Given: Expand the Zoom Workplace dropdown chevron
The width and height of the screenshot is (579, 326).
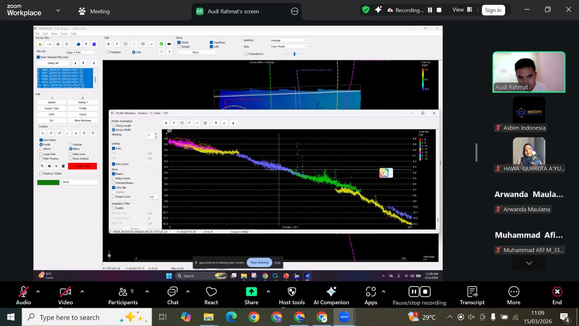Looking at the screenshot, I should [58, 11].
